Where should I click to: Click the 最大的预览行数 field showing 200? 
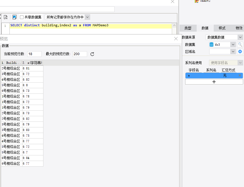pyautogui.click(x=80, y=54)
